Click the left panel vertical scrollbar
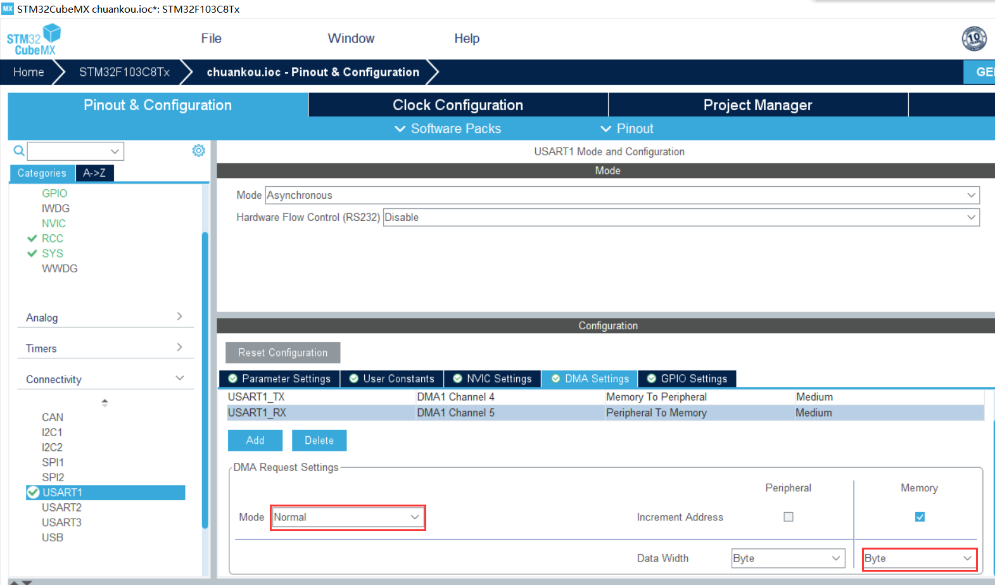The width and height of the screenshot is (995, 585). 205,380
